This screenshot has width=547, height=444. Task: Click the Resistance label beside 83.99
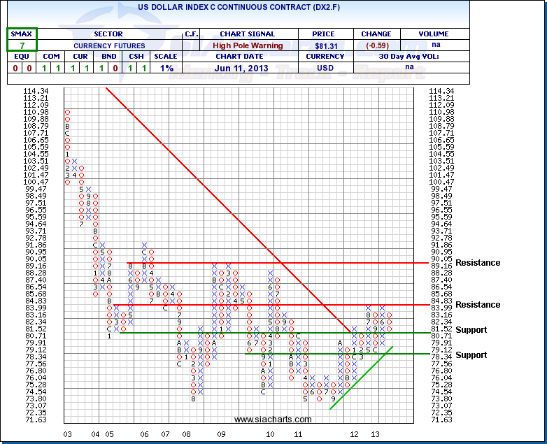tap(478, 305)
